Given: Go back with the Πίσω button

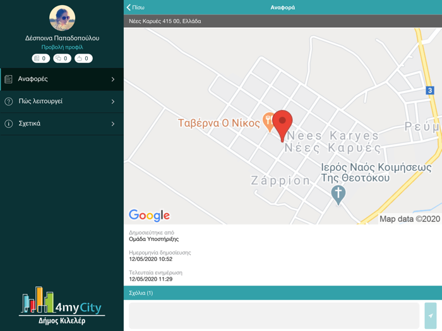Looking at the screenshot, I should 136,8.
